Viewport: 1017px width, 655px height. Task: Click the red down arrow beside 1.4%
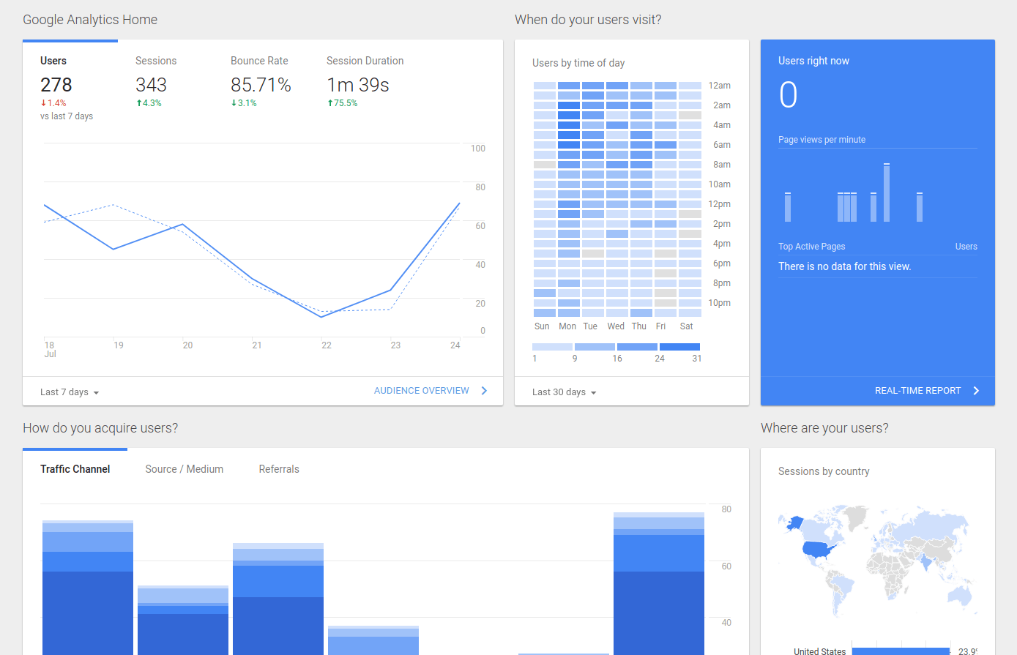[x=43, y=103]
